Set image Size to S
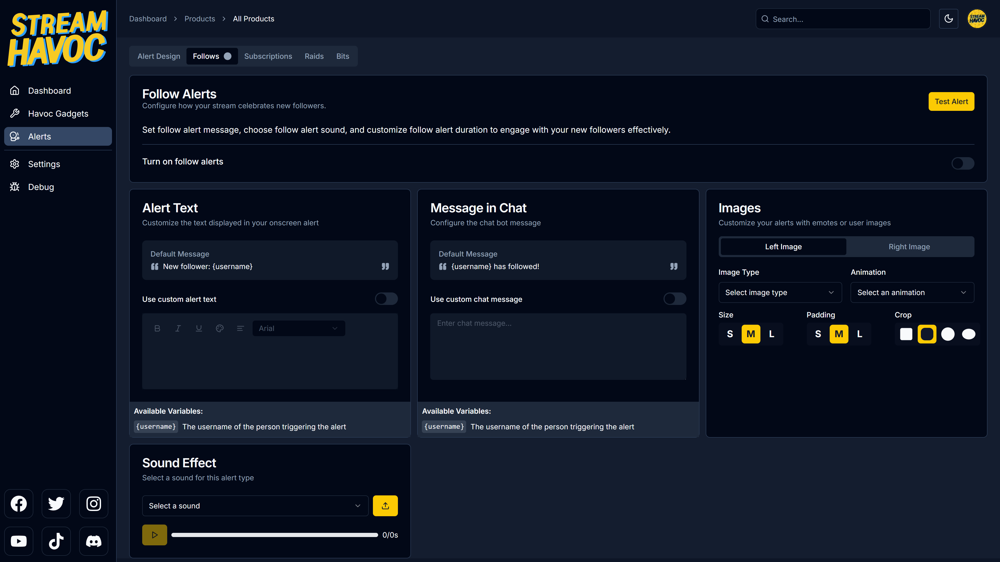Image resolution: width=1000 pixels, height=562 pixels. click(x=730, y=334)
